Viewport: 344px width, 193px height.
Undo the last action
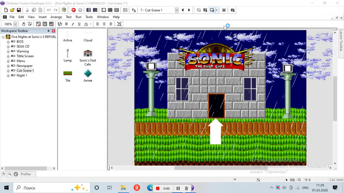[49, 10]
